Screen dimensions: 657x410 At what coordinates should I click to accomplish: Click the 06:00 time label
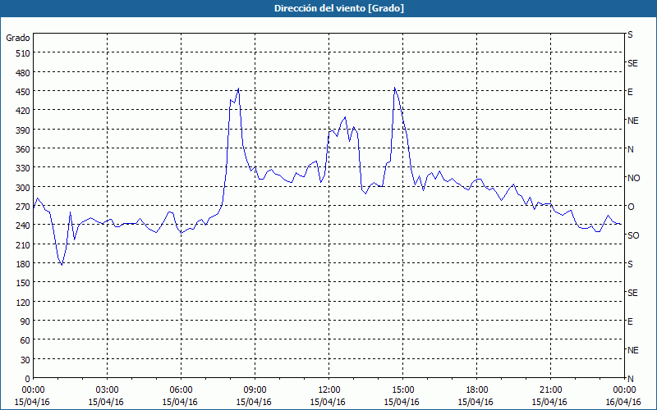[181, 390]
